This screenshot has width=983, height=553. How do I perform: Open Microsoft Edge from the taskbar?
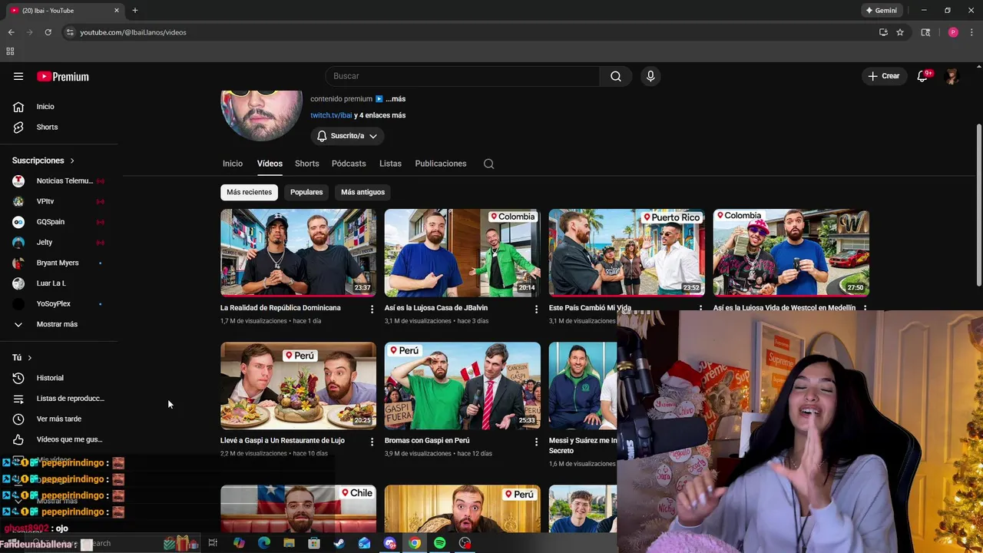pos(263,543)
